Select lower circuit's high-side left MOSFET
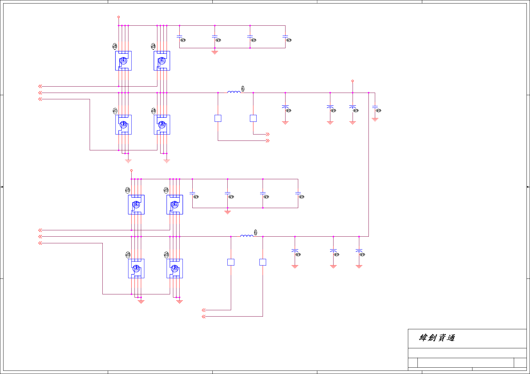530x374 pixels. tap(136, 205)
